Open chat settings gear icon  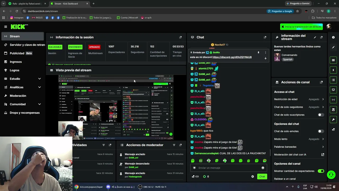(253, 177)
